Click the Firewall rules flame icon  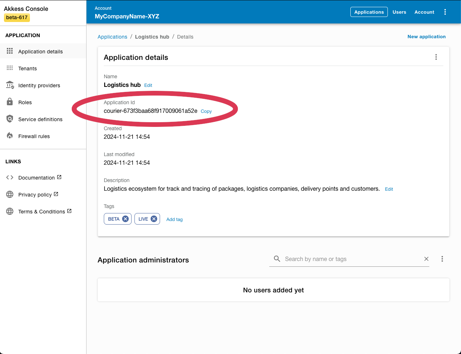click(x=10, y=136)
